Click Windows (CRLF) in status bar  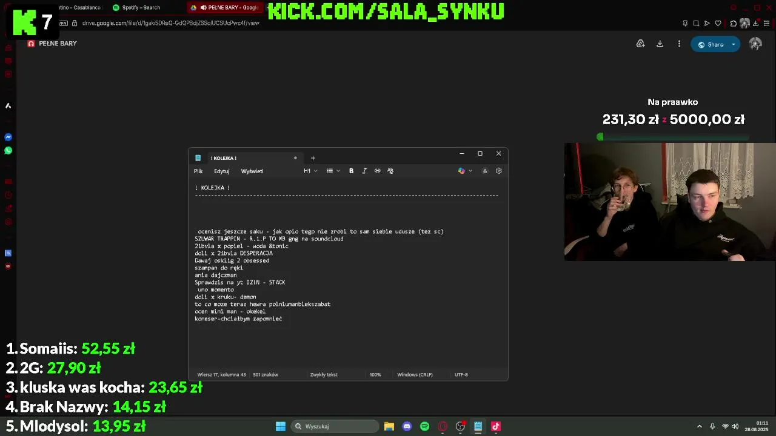coord(415,375)
